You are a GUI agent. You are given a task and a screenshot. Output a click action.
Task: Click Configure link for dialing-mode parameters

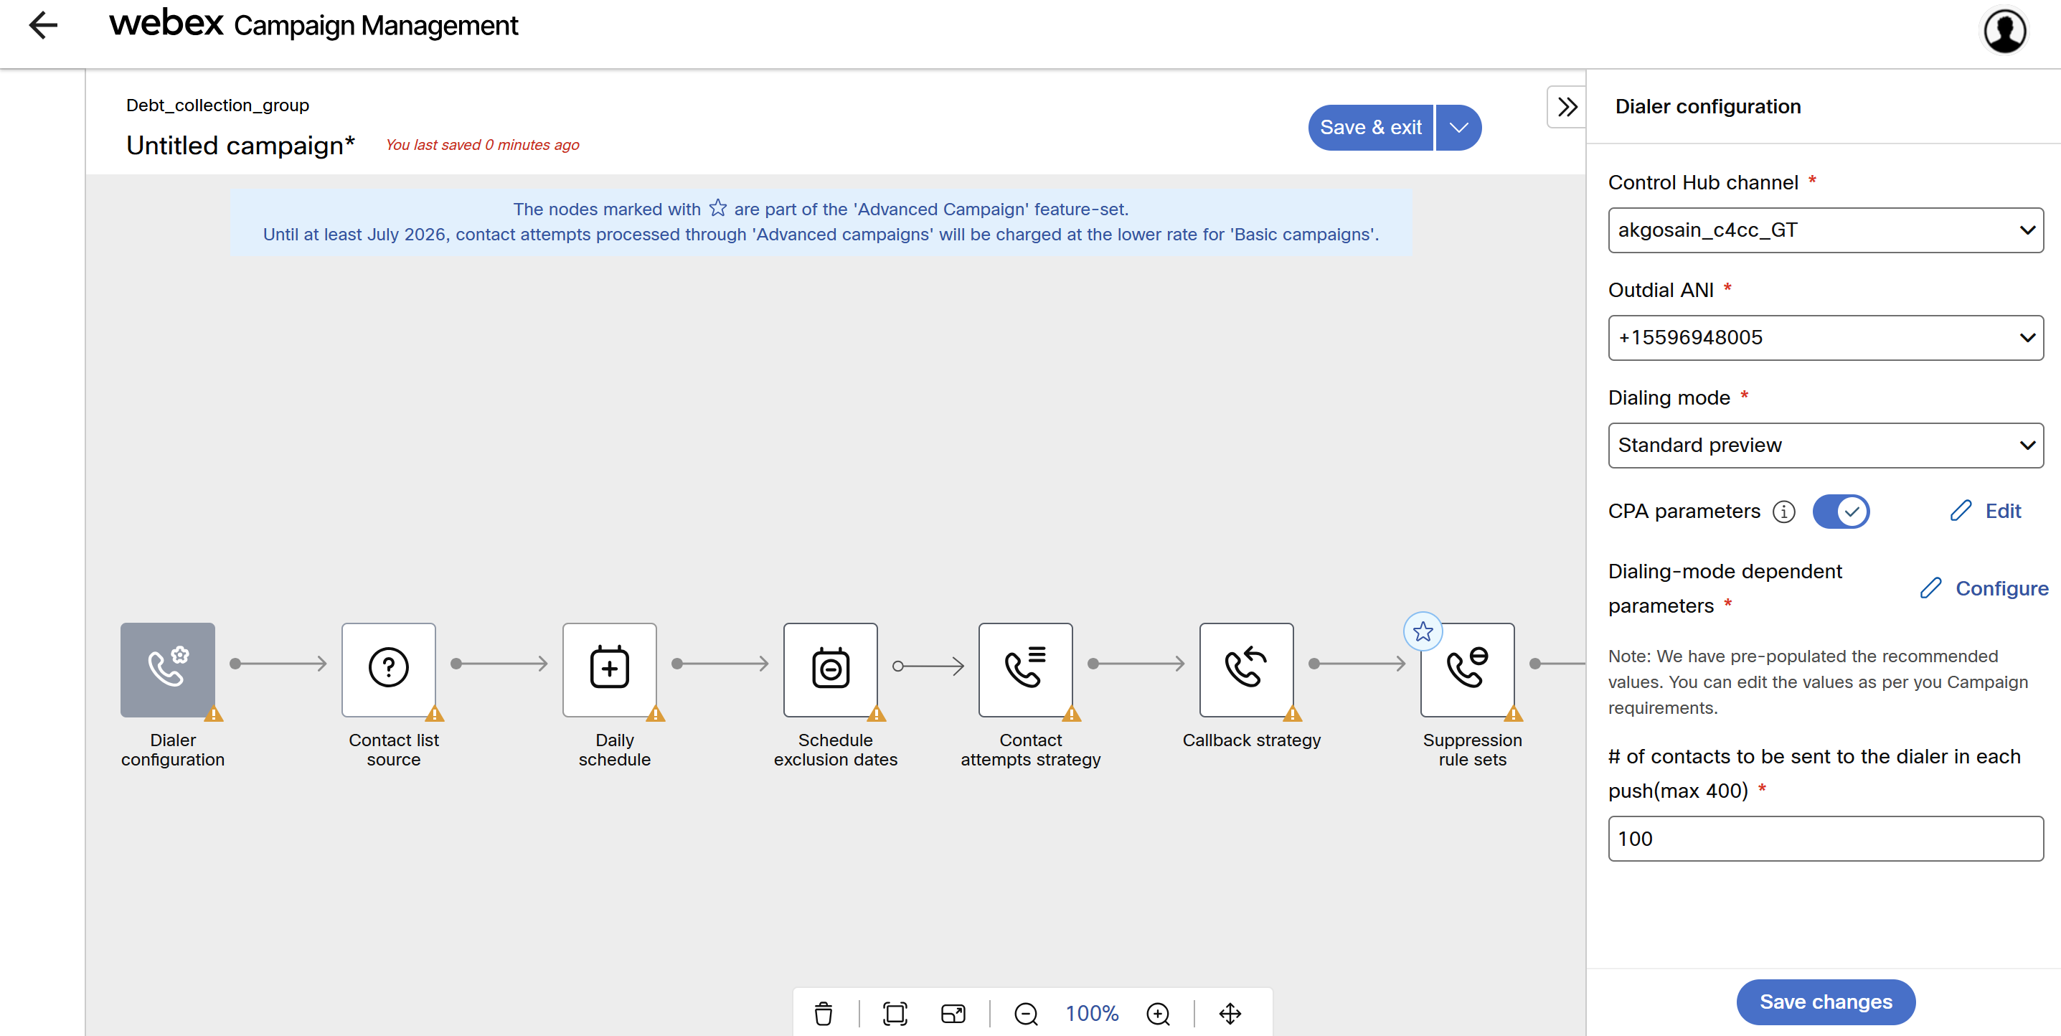pyautogui.click(x=1984, y=588)
